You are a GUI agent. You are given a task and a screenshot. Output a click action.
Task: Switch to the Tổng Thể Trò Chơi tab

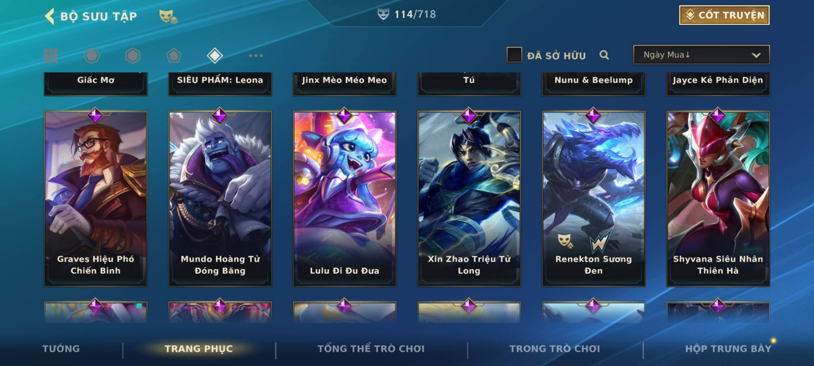(371, 349)
